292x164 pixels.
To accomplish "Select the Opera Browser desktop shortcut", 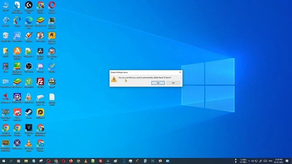I will pyautogui.click(x=52, y=7).
